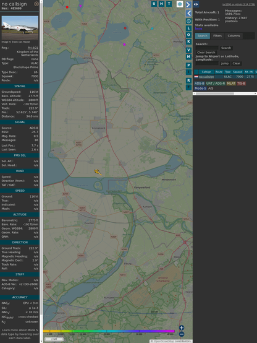
Task: Open the map layer selector icon
Action: click(180, 4)
